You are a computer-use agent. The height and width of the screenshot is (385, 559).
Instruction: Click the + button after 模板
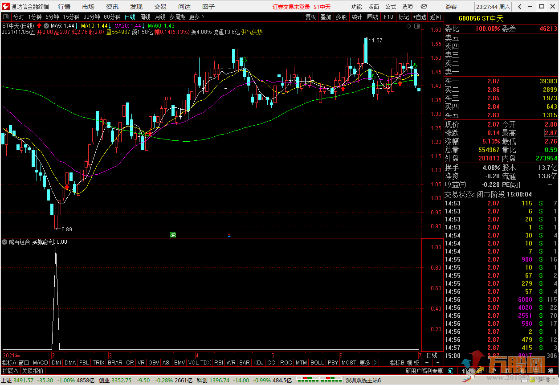426,363
